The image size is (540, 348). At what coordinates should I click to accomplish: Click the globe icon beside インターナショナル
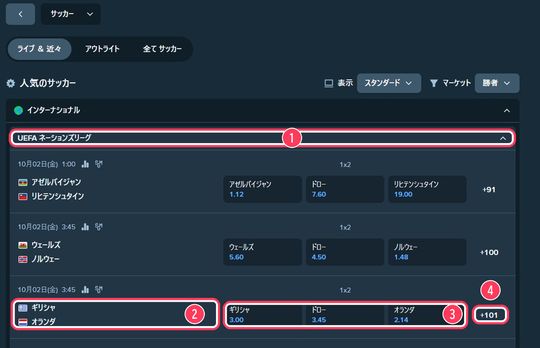[18, 110]
